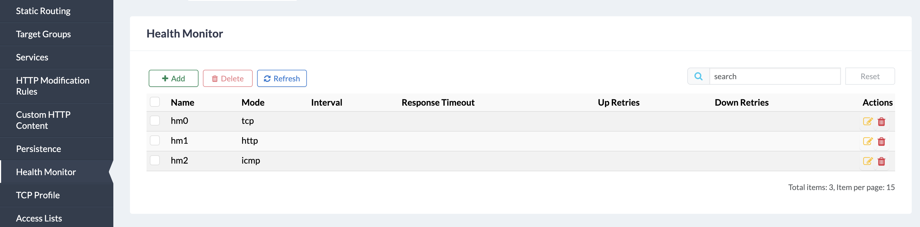The width and height of the screenshot is (920, 227).
Task: Open HTTP Modification Rules page
Action: (x=53, y=86)
